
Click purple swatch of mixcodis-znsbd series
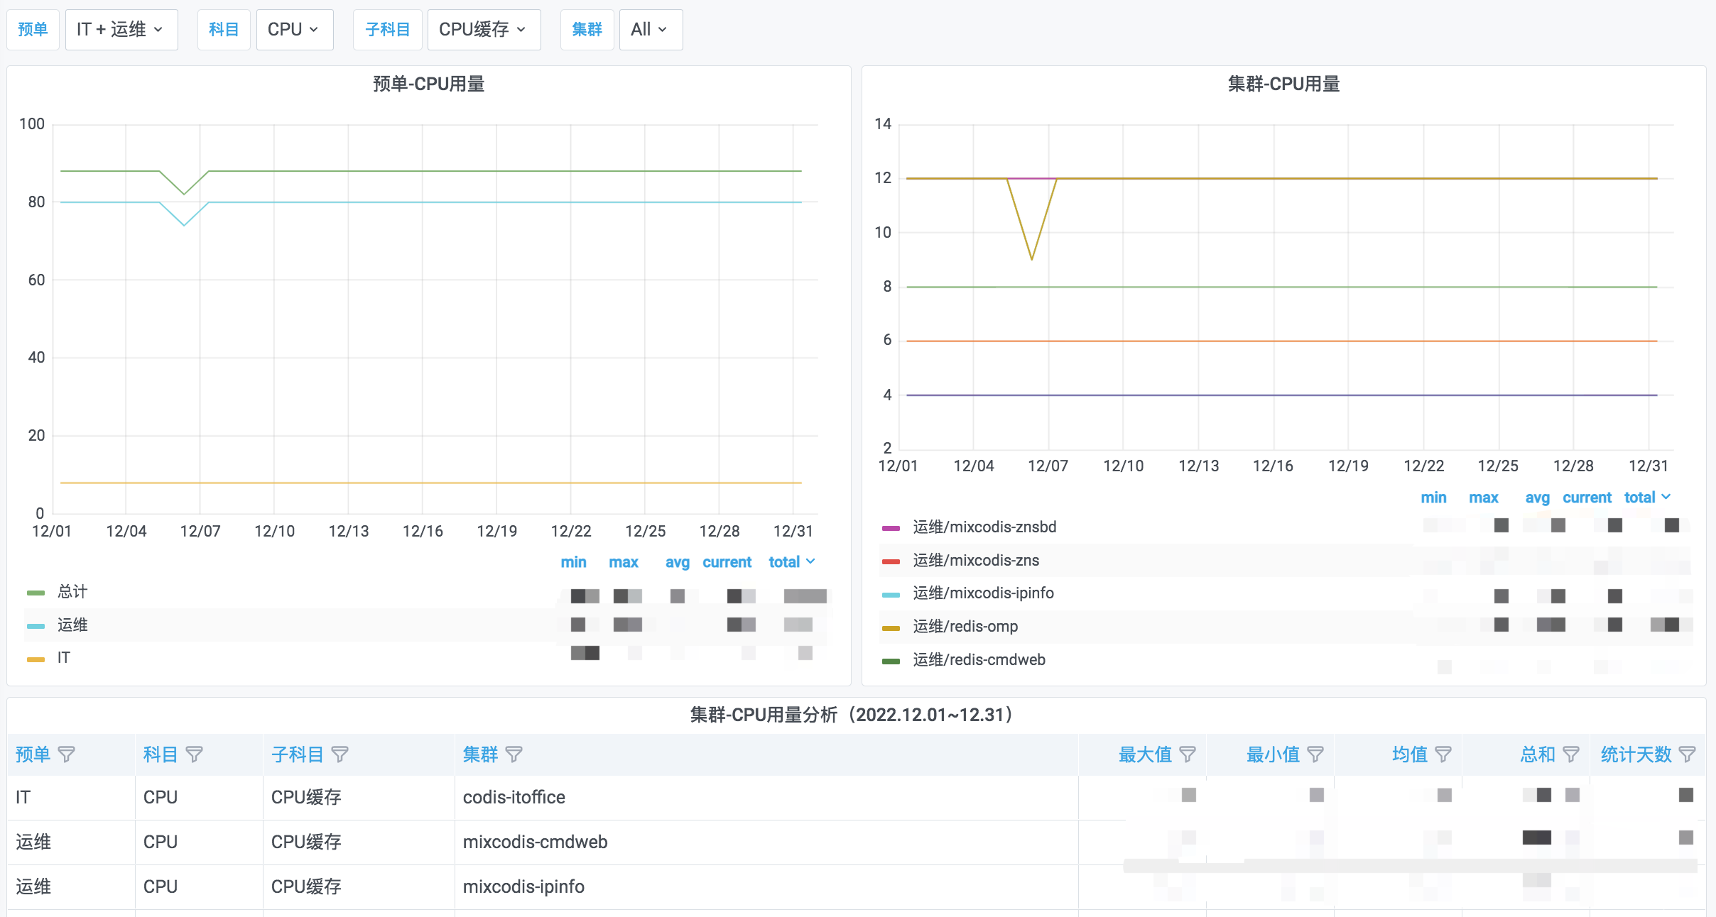891,528
